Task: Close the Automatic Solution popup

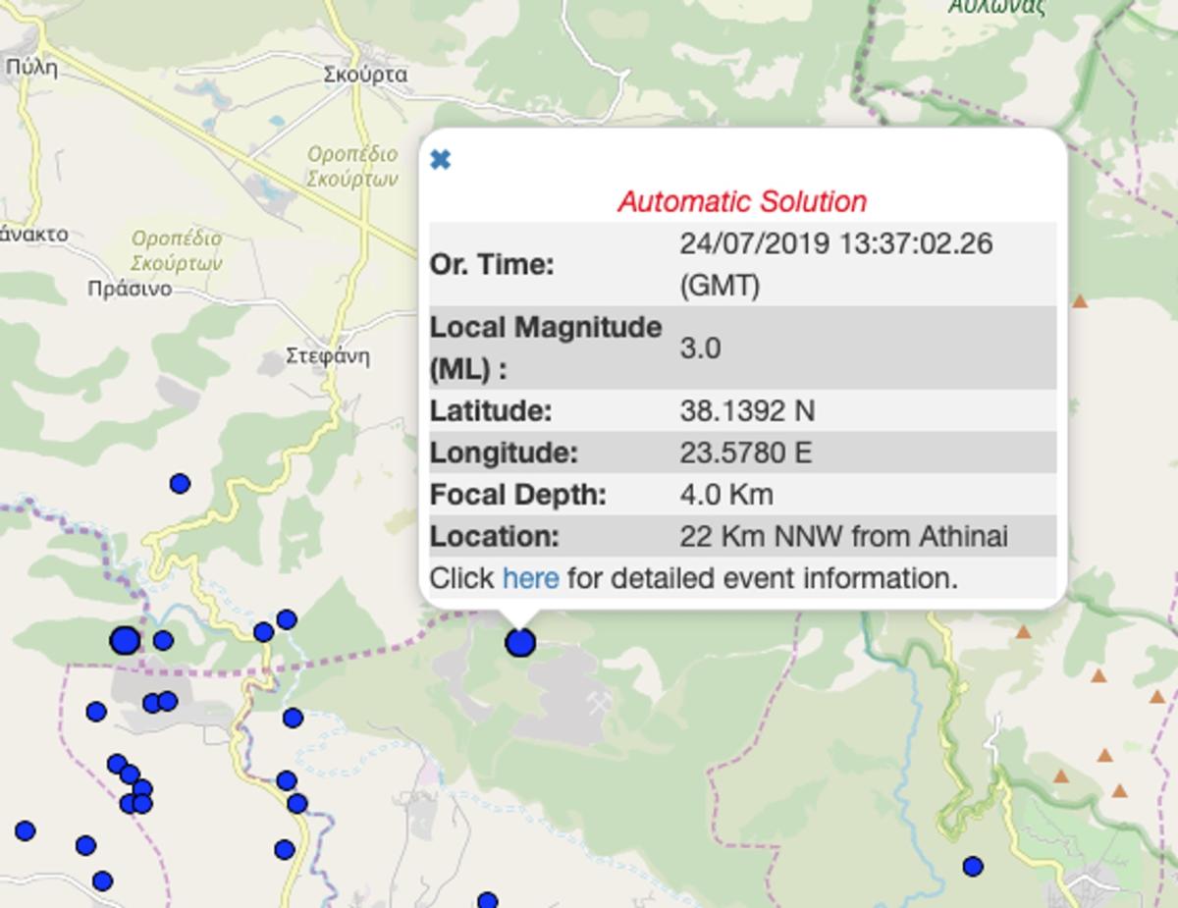Action: (x=441, y=160)
